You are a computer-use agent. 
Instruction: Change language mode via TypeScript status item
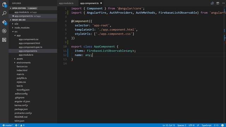click(206, 125)
